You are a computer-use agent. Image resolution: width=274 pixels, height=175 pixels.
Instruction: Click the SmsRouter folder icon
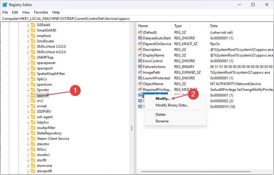[33, 41]
